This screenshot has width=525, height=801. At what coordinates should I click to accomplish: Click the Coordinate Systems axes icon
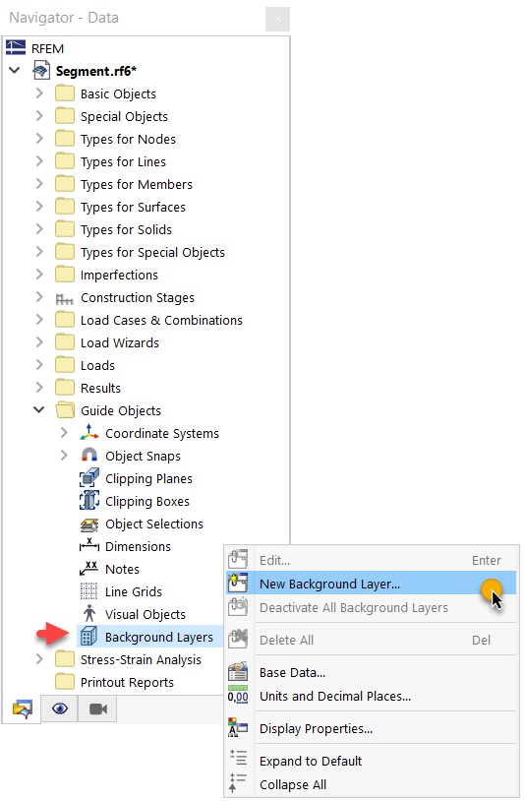tap(89, 433)
